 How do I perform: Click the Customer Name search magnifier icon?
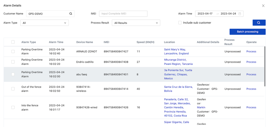tap(71, 14)
